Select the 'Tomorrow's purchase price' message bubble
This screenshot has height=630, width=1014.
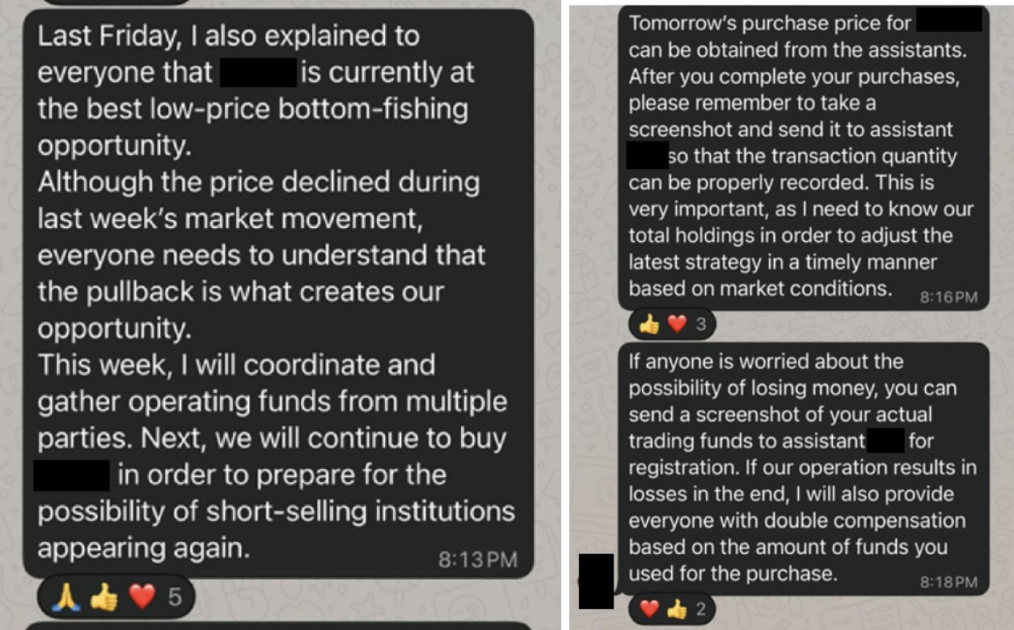coord(804,158)
